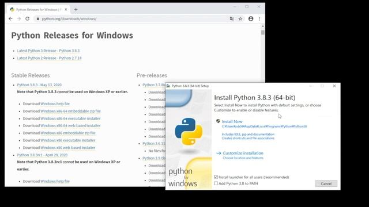Click the browser page scrollbar thumb
Screen dimensions: 369x207
point(263,32)
